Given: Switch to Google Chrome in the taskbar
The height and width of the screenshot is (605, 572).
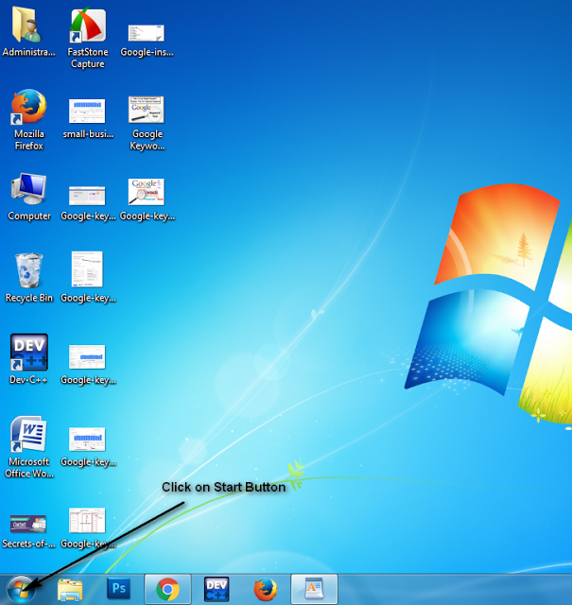Looking at the screenshot, I should [167, 589].
